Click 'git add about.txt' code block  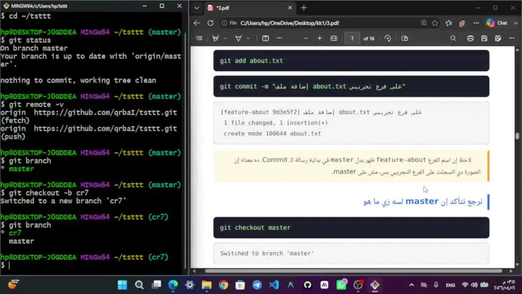pyautogui.click(x=351, y=60)
